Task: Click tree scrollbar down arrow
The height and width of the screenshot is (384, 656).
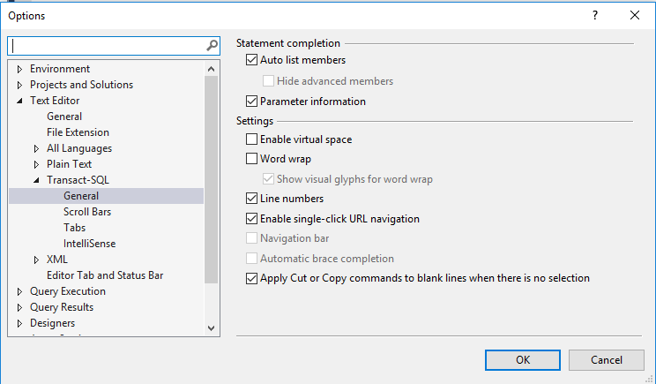Action: [x=212, y=328]
